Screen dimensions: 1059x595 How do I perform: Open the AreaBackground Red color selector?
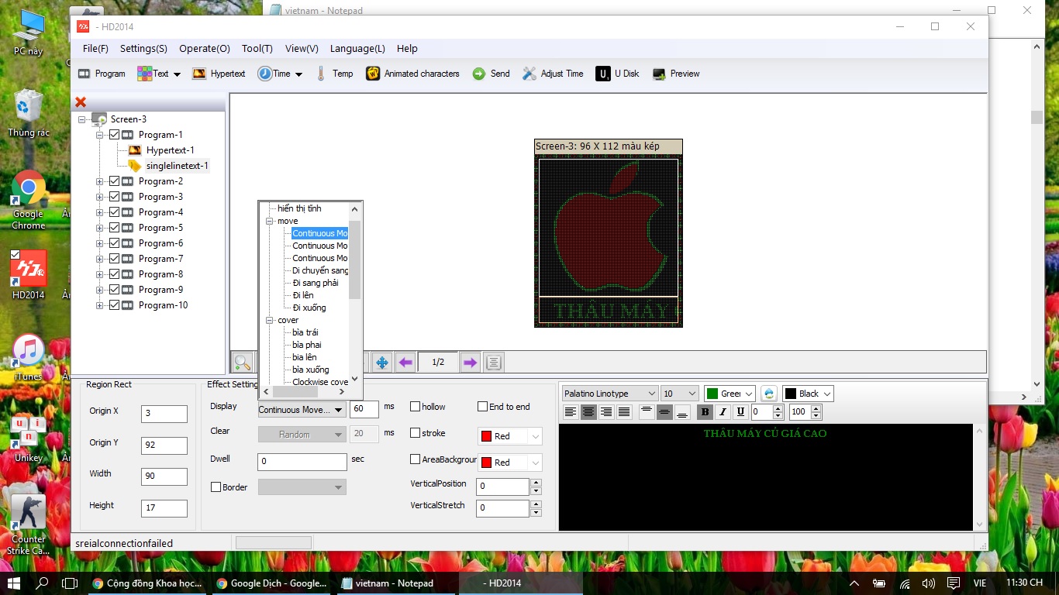click(x=510, y=463)
